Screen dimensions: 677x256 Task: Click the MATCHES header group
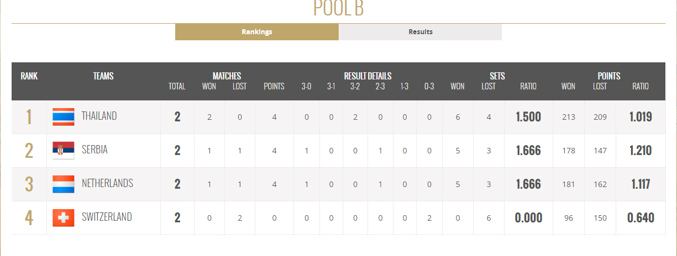tap(227, 76)
